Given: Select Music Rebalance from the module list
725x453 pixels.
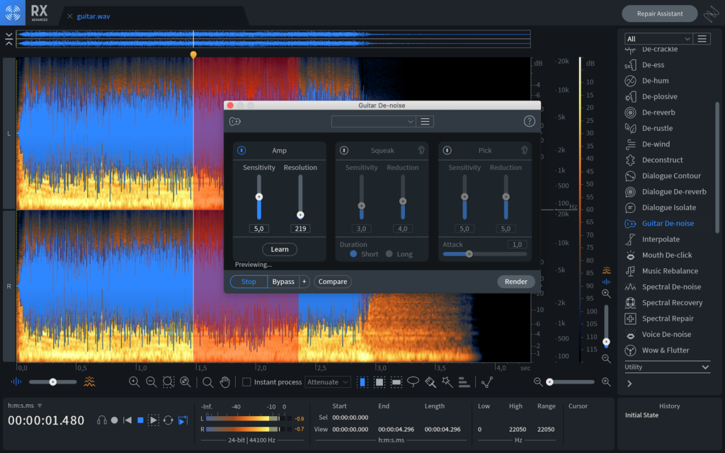Looking at the screenshot, I should [669, 271].
